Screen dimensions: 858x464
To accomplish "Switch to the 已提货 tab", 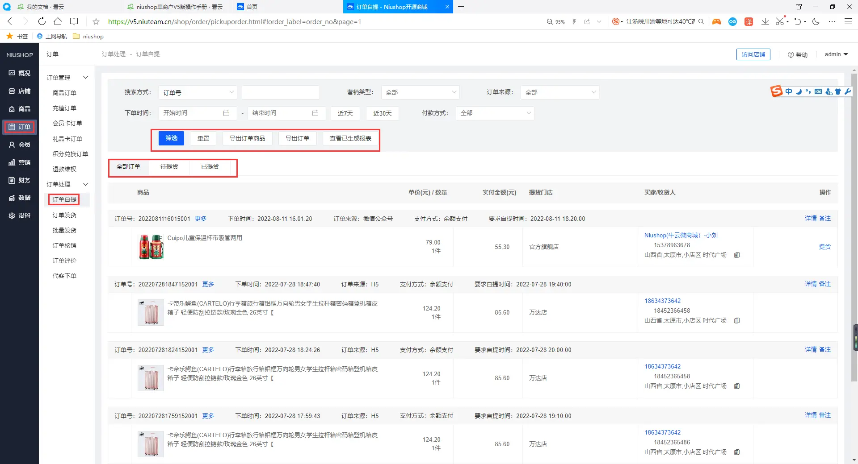I will pyautogui.click(x=210, y=167).
